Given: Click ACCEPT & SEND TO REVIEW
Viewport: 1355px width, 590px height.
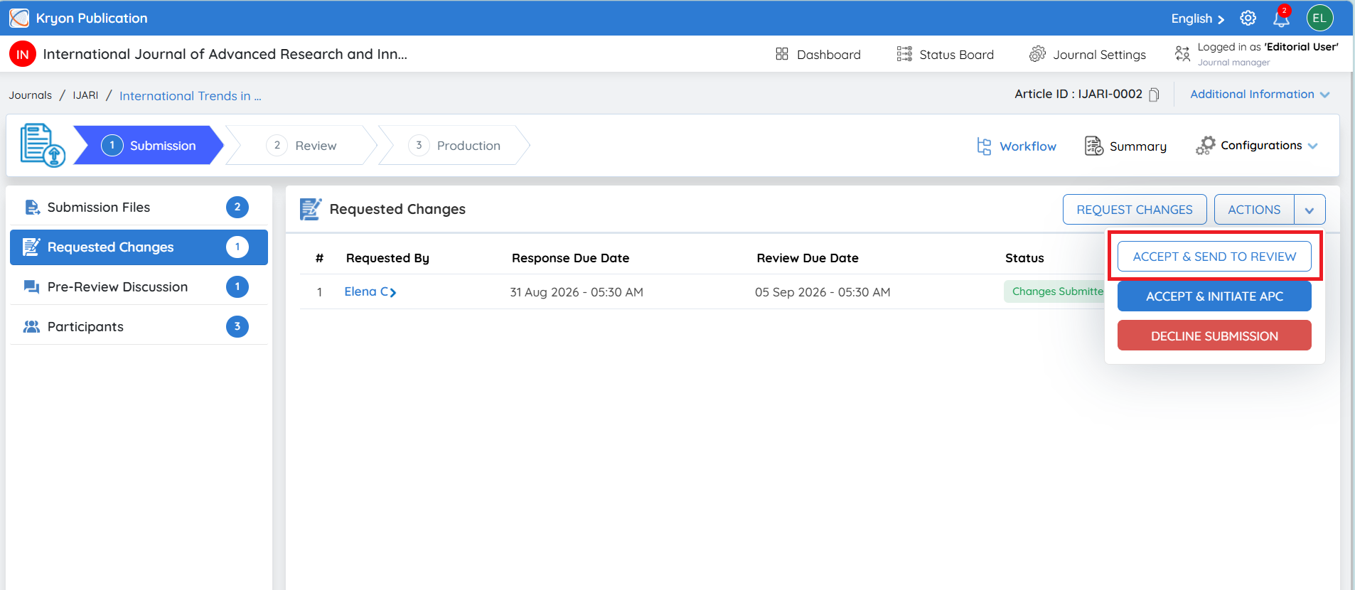Looking at the screenshot, I should pyautogui.click(x=1214, y=257).
